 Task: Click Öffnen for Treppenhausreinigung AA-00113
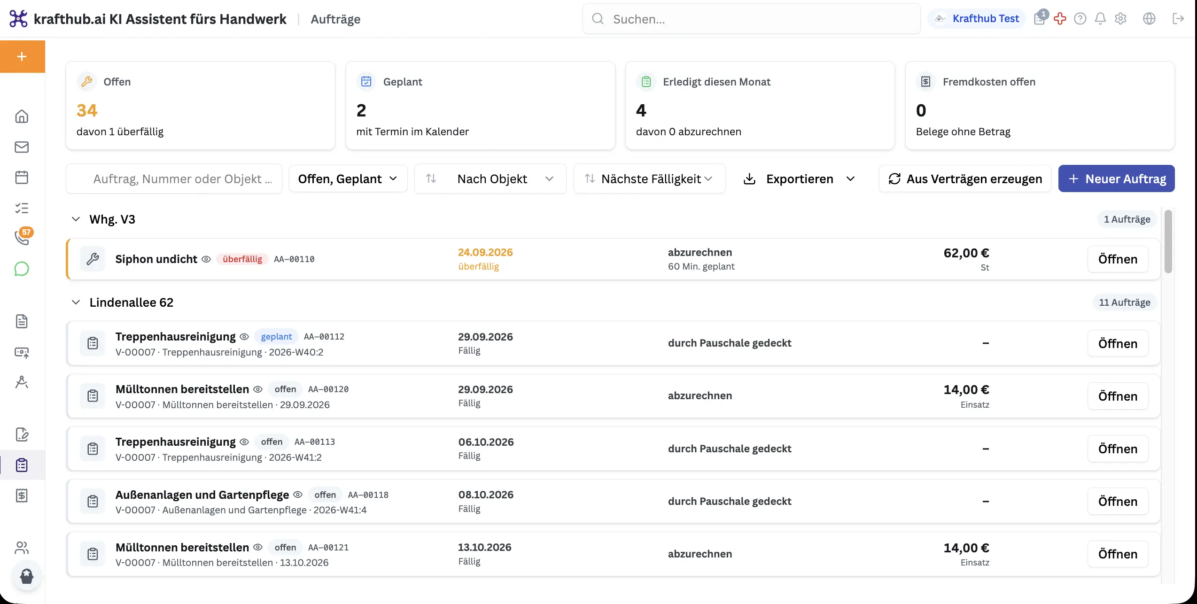(x=1118, y=449)
